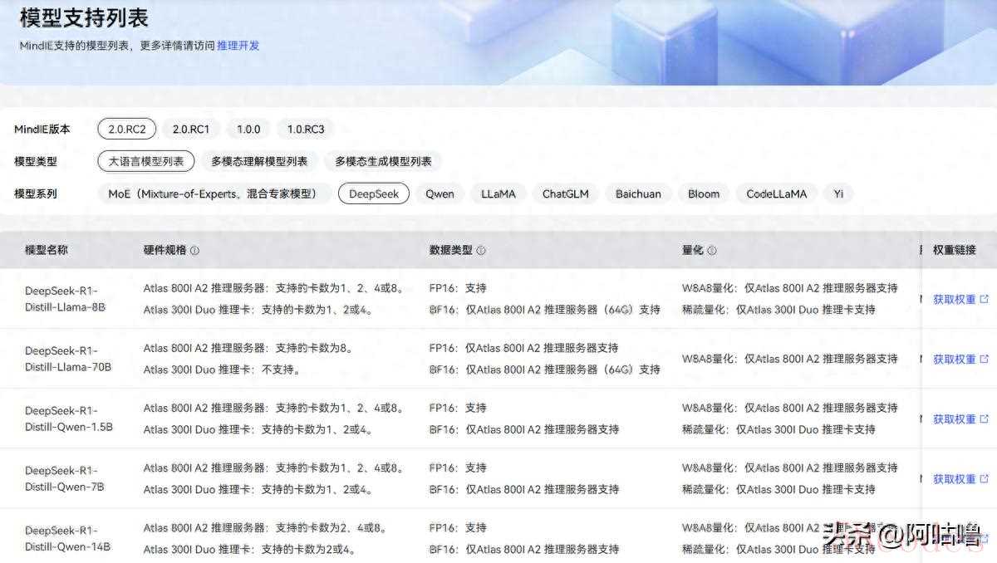997x563 pixels.
Task: Click model name DeepSeek-R1-Distill-Qwen-1.5B
Action: (x=68, y=419)
